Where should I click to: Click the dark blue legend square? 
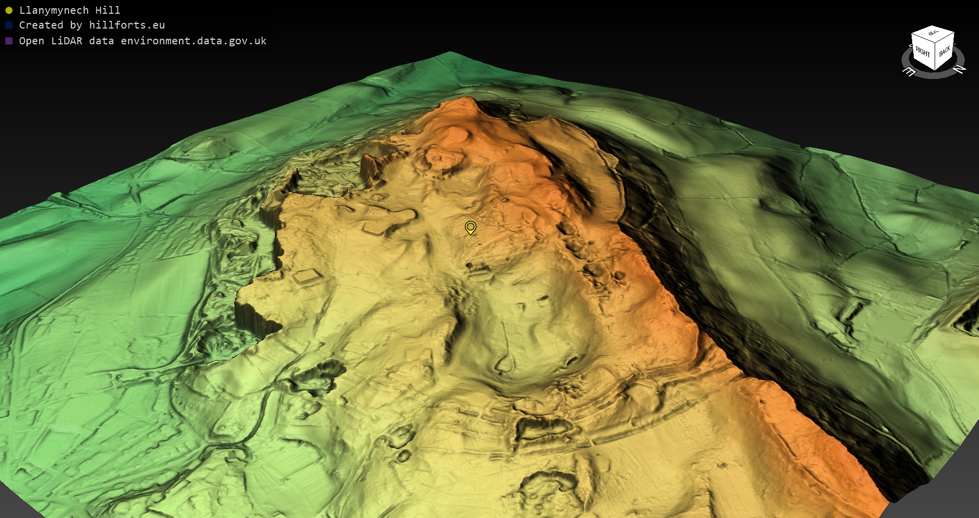(9, 25)
